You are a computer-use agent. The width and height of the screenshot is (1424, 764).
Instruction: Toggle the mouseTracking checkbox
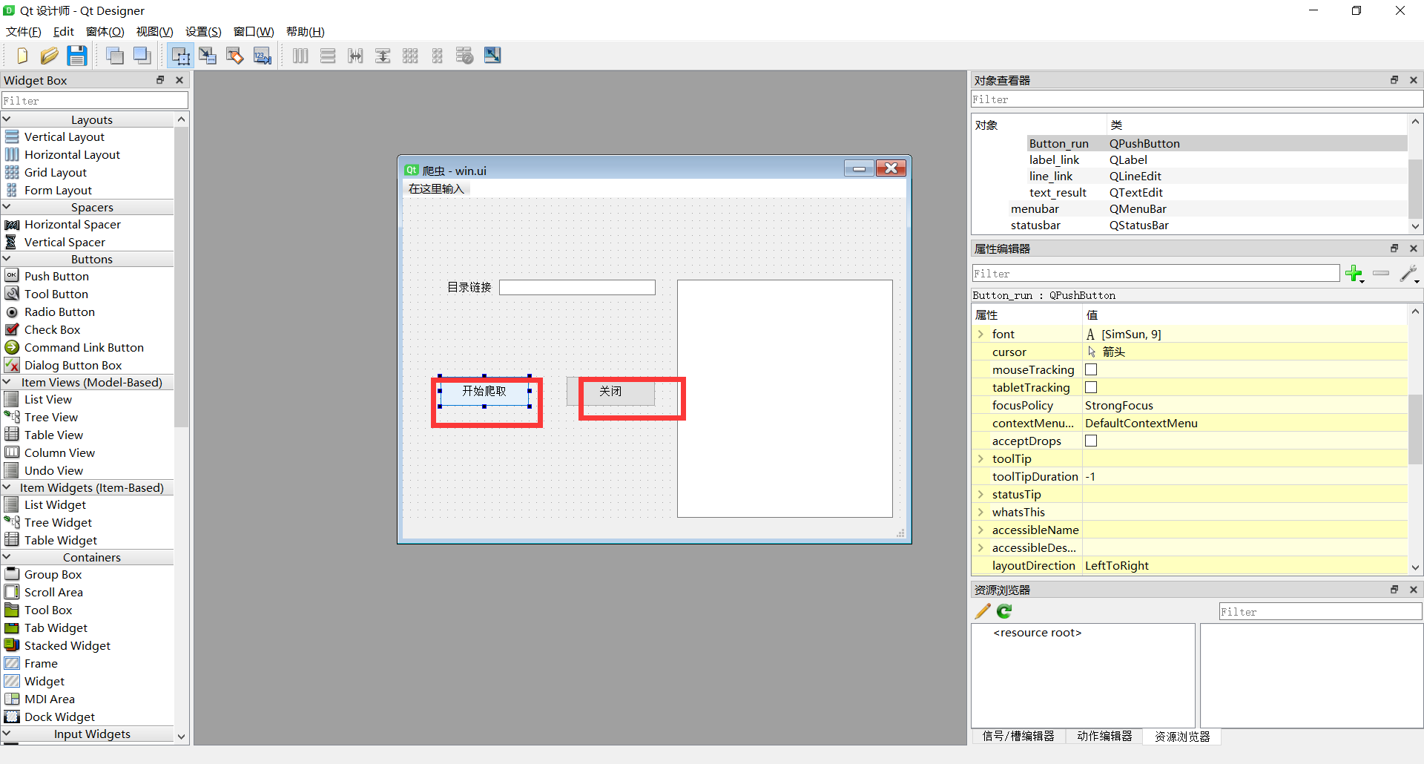tap(1091, 369)
